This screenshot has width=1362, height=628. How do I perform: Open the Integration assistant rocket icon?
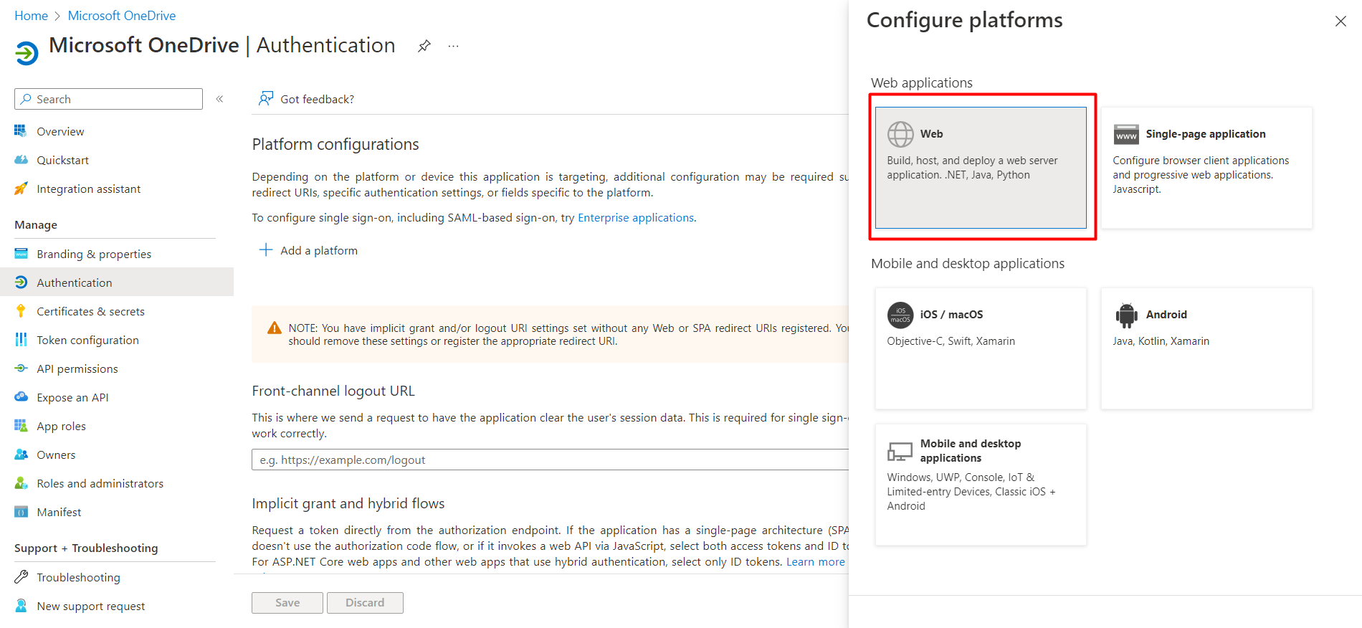point(21,189)
